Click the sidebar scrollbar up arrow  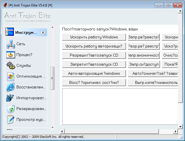(x=52, y=27)
